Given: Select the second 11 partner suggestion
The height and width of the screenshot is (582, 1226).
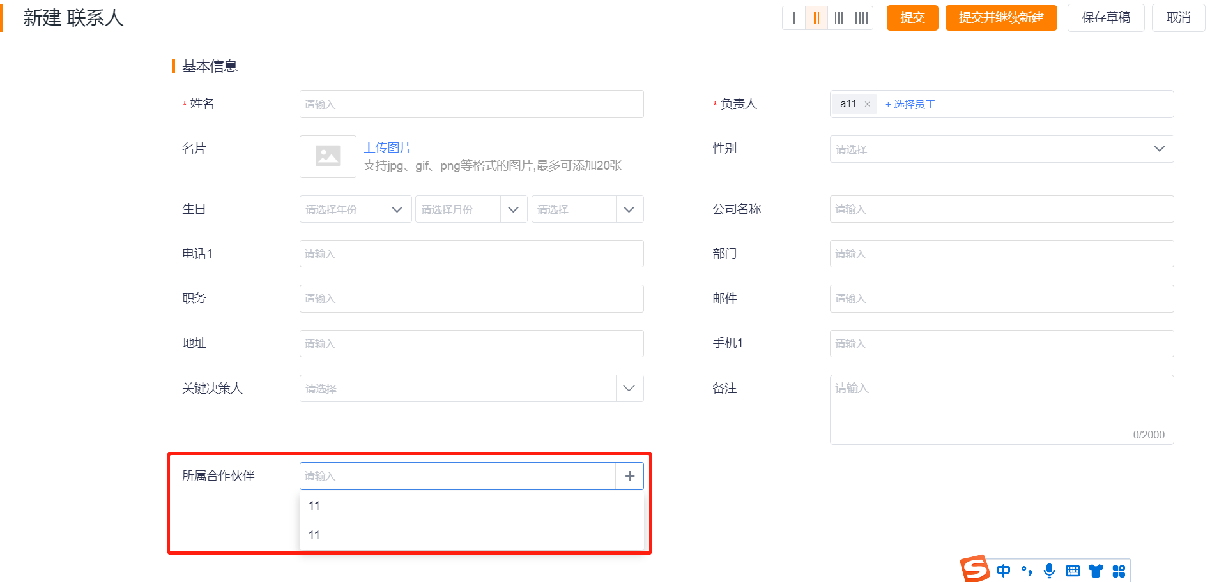Looking at the screenshot, I should pos(471,535).
